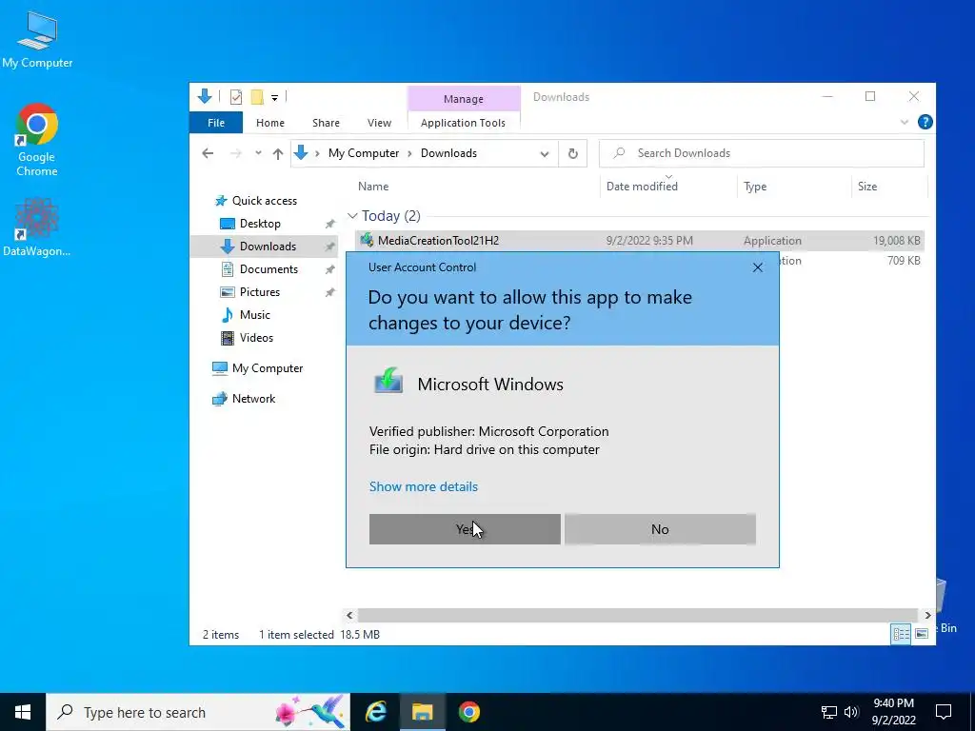
Task: Click the pin icon next to Pictures
Action: pyautogui.click(x=329, y=292)
